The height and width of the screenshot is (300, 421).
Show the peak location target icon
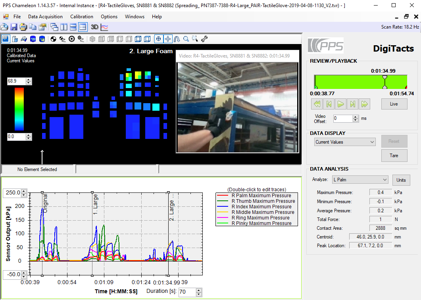(72, 39)
